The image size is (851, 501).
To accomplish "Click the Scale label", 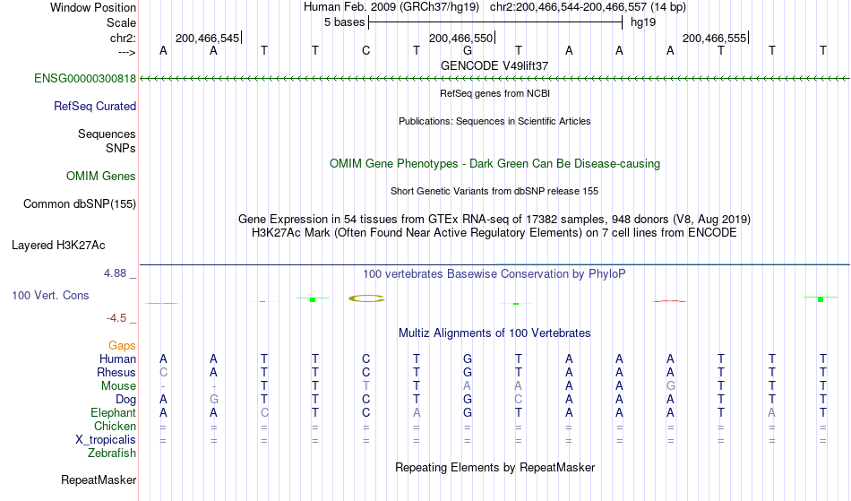I will tap(122, 22).
